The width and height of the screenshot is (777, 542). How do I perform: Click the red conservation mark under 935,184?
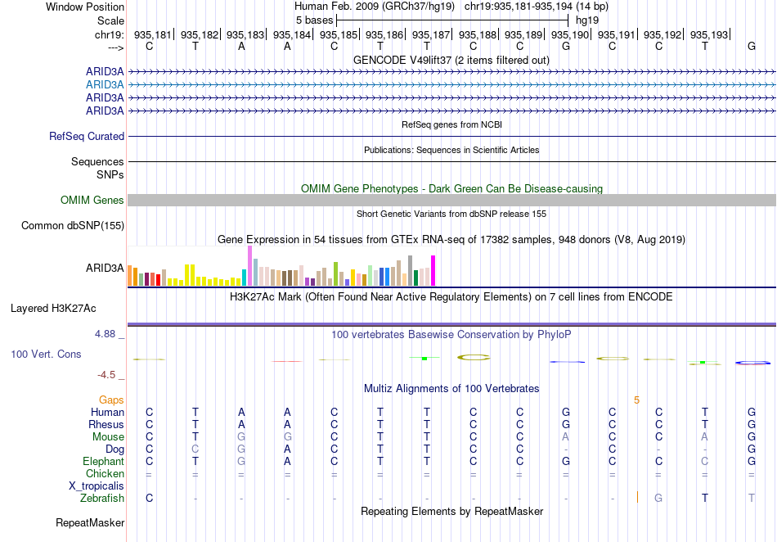(x=287, y=362)
